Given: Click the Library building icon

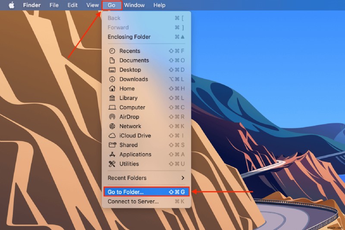Looking at the screenshot, I should point(112,98).
